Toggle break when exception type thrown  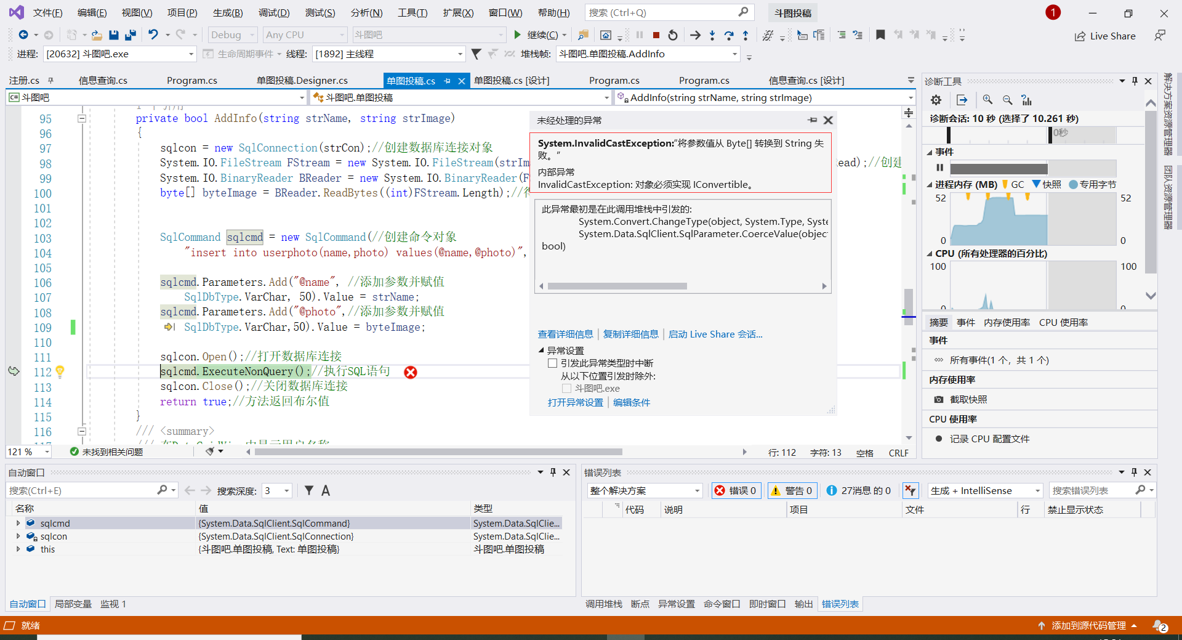point(552,363)
